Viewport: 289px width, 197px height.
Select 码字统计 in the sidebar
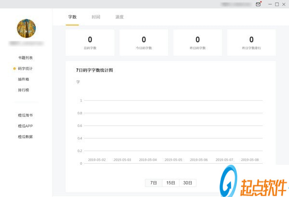(25, 68)
